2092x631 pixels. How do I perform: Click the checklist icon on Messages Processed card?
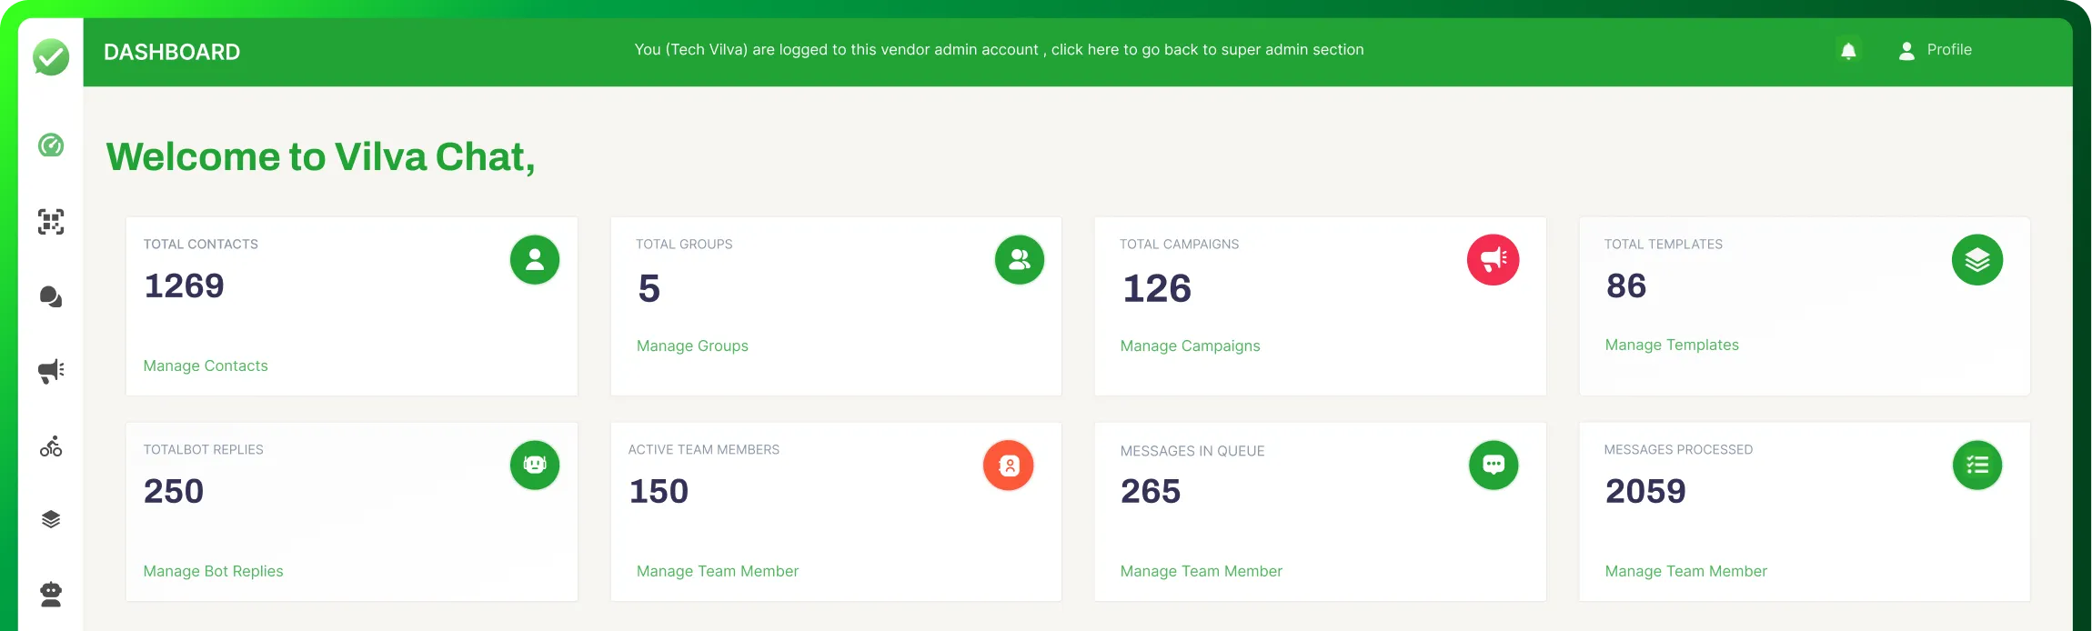point(1976,465)
